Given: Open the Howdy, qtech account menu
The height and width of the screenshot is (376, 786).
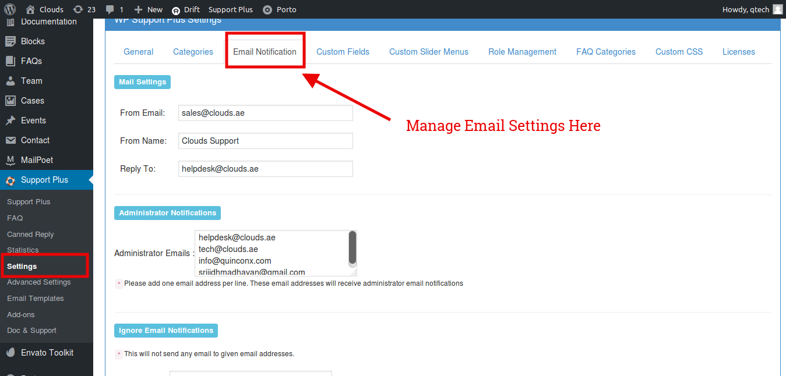Looking at the screenshot, I should click(746, 9).
